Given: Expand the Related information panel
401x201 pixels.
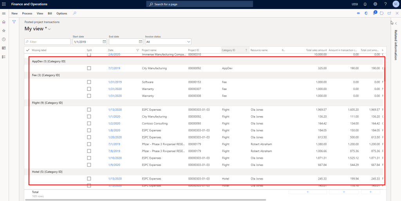Looking at the screenshot, I should pos(396,23).
